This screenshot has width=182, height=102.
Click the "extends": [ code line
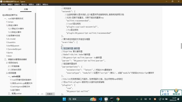(x=68, y=11)
